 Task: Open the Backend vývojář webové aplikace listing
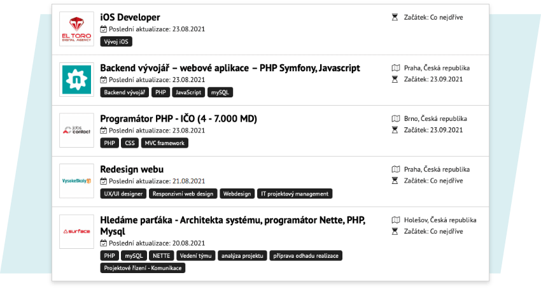(x=230, y=68)
